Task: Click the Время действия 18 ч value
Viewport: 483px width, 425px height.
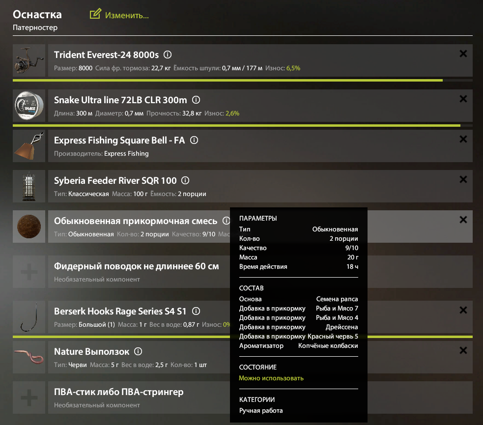Action: 352,267
